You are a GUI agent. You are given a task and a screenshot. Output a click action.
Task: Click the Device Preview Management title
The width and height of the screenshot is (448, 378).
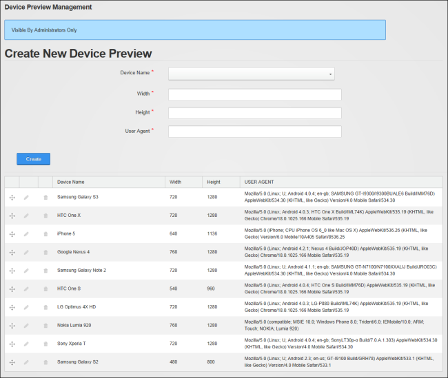coord(48,7)
